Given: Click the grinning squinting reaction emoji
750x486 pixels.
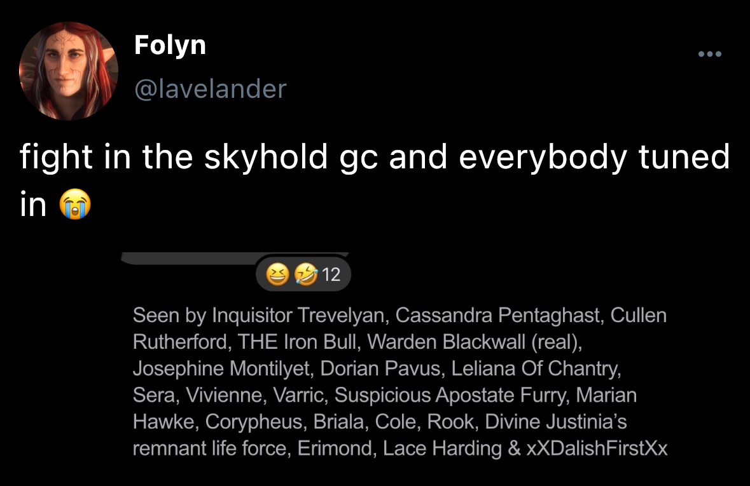Looking at the screenshot, I should 278,274.
